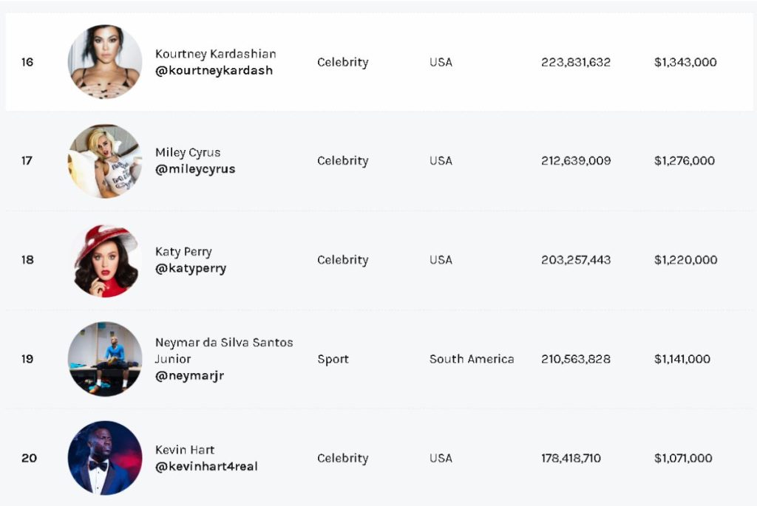Open the Kourtney Kardashian profile picture
The width and height of the screenshot is (757, 506).
pos(105,62)
